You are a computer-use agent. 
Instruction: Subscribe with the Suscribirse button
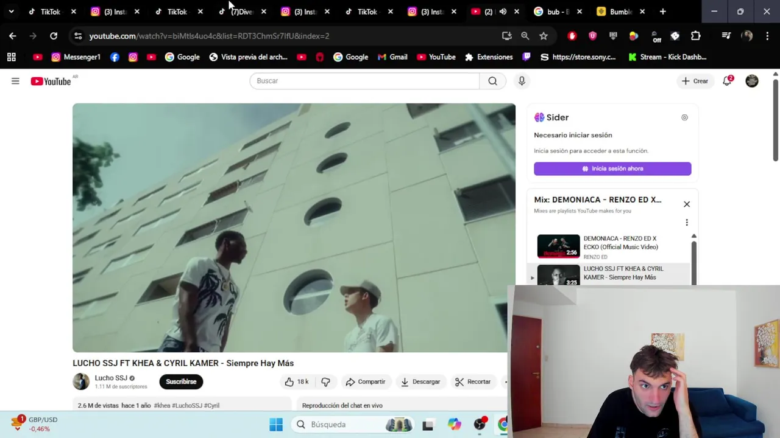click(x=181, y=382)
